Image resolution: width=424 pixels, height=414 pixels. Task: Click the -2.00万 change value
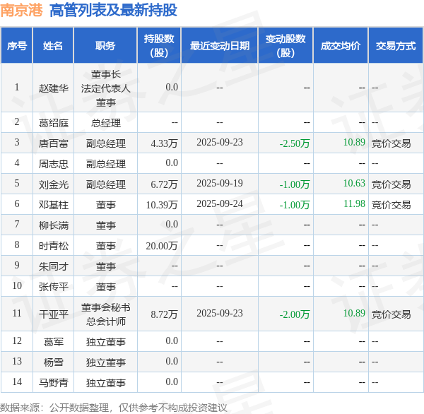[295, 314]
